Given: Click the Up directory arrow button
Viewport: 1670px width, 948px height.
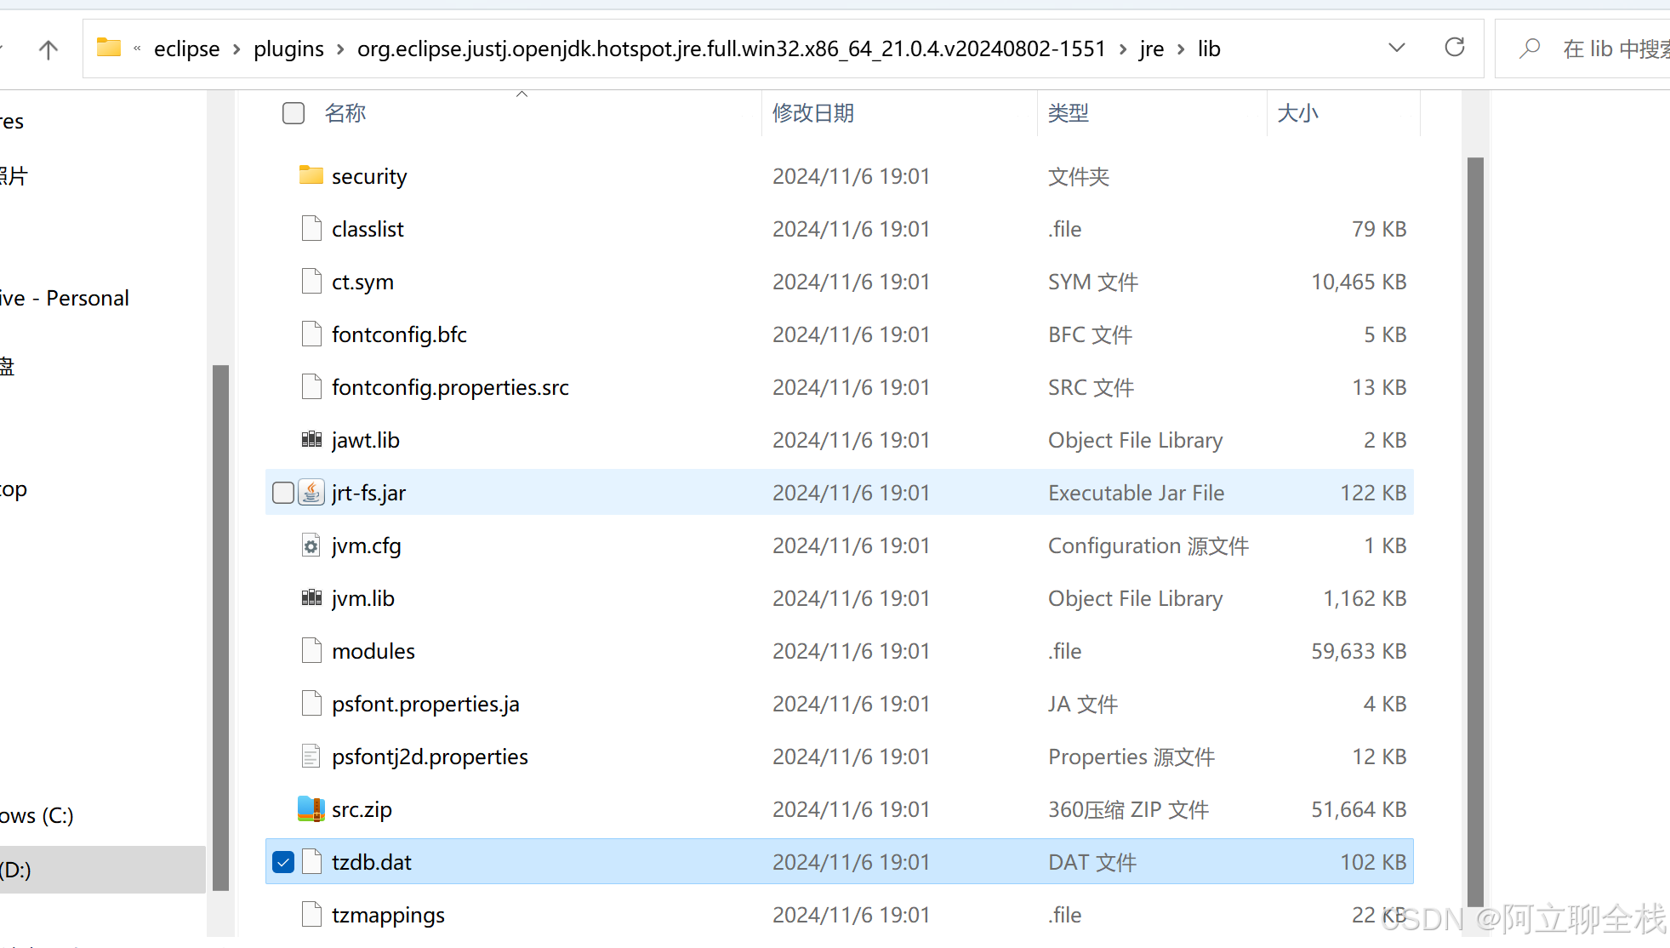Looking at the screenshot, I should tap(48, 49).
